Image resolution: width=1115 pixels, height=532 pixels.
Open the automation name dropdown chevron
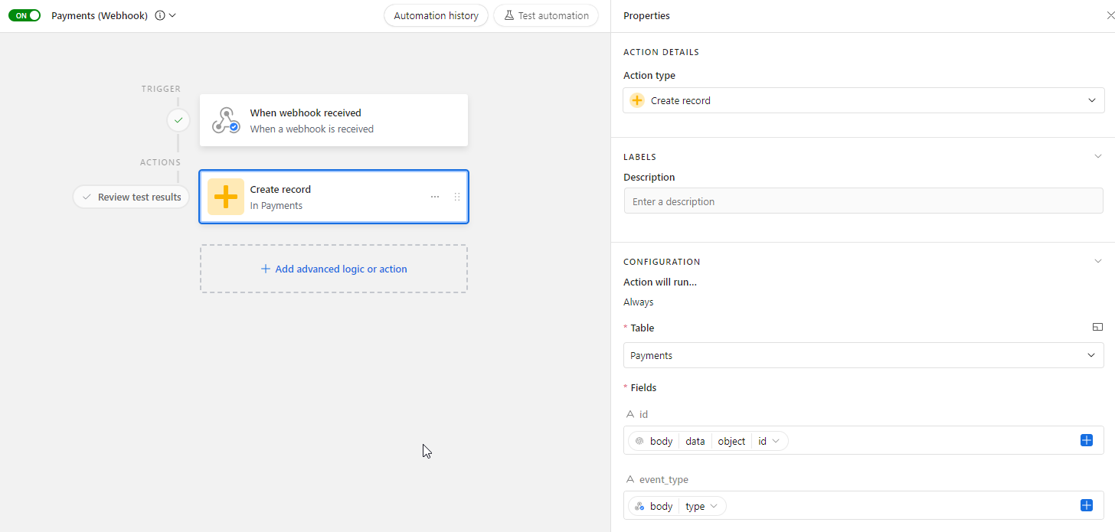click(172, 15)
